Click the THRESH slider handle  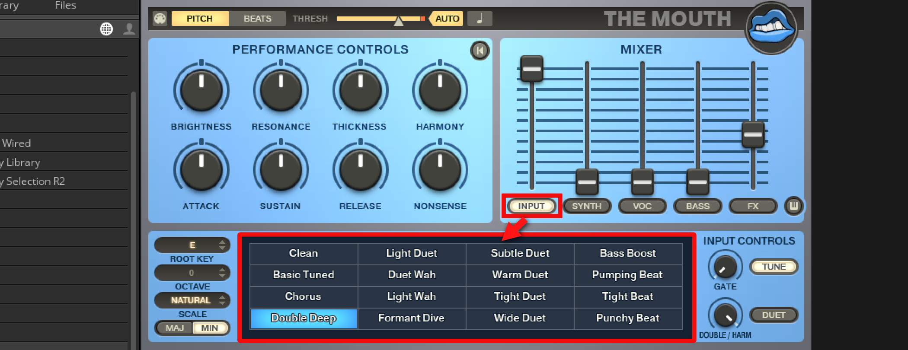click(x=399, y=20)
